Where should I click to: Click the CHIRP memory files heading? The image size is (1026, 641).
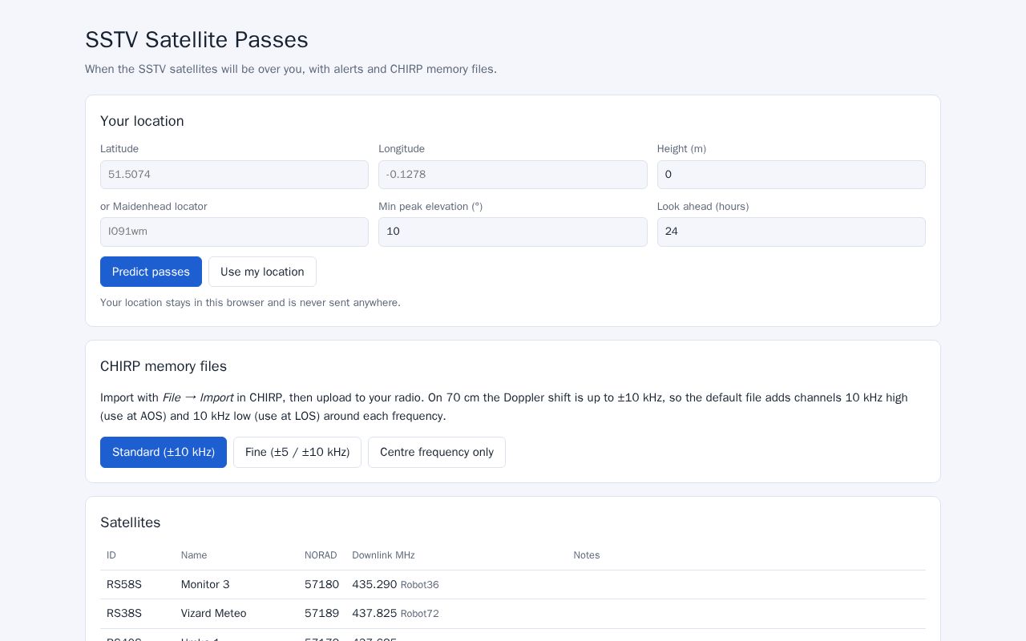[x=164, y=366]
